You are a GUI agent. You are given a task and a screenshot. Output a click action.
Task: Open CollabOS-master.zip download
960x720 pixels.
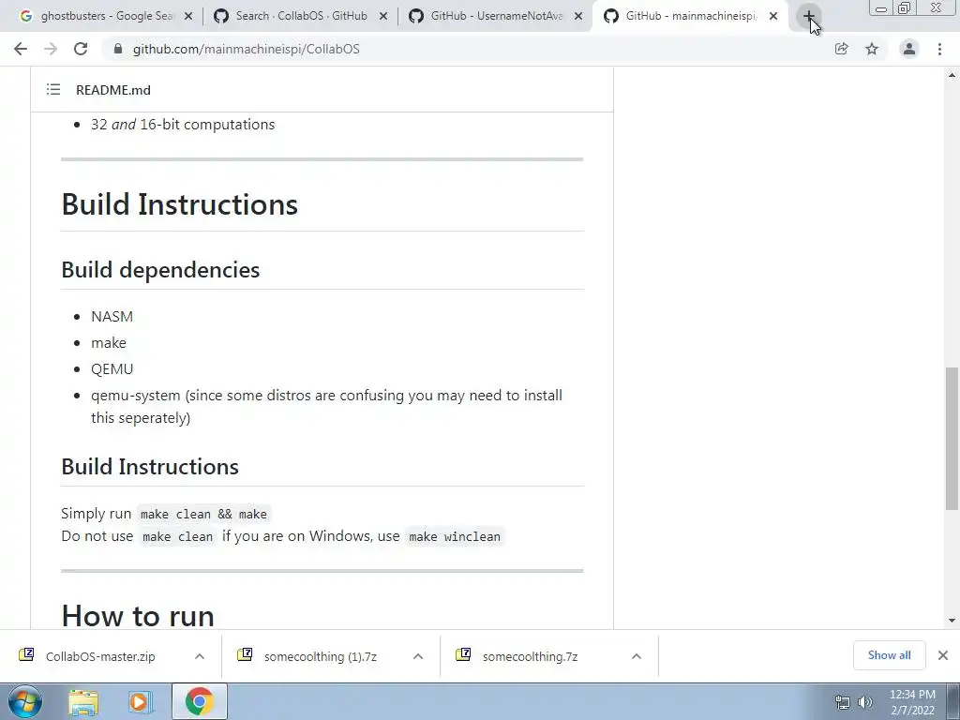99,656
